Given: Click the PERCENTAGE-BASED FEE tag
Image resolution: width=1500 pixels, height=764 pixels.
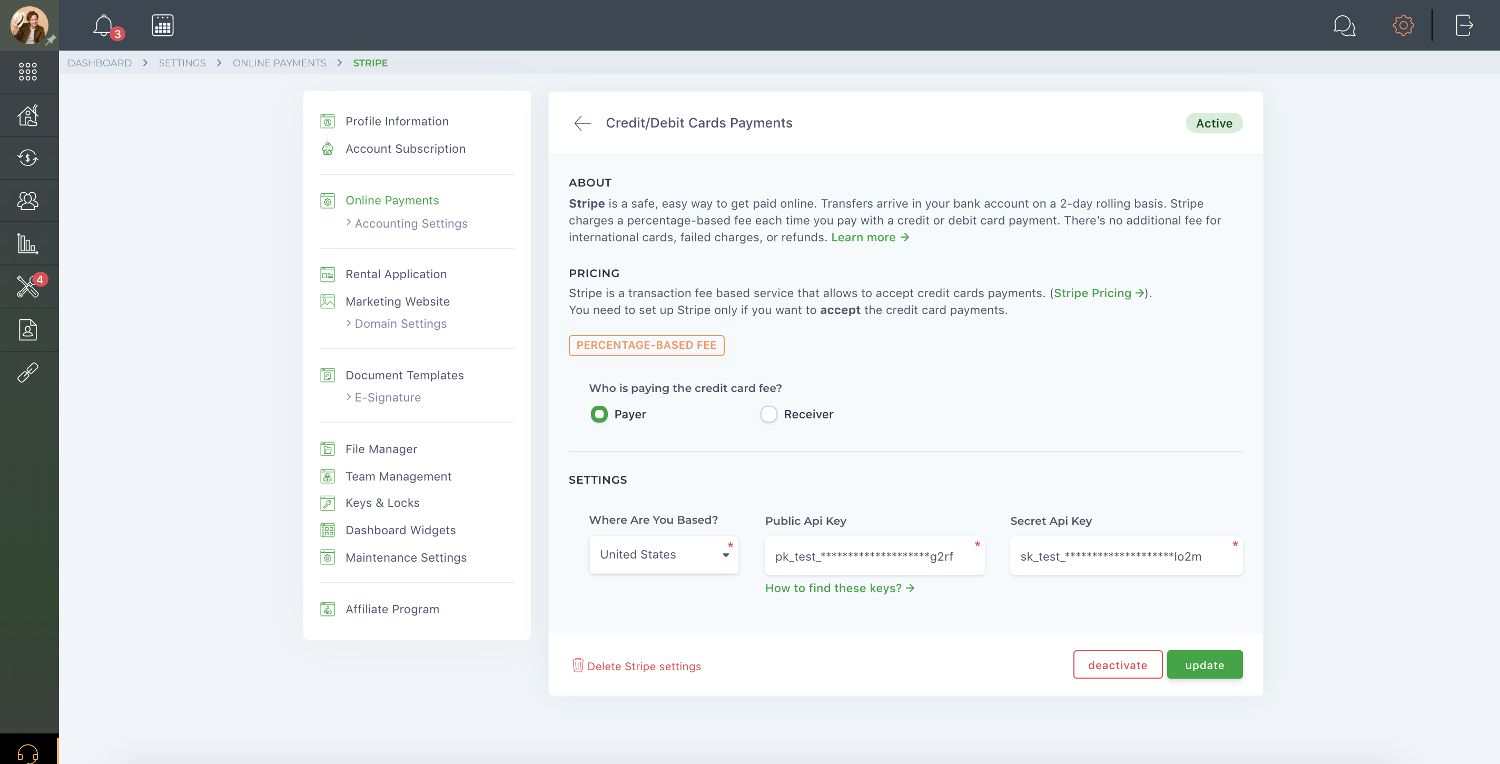Looking at the screenshot, I should click(646, 345).
